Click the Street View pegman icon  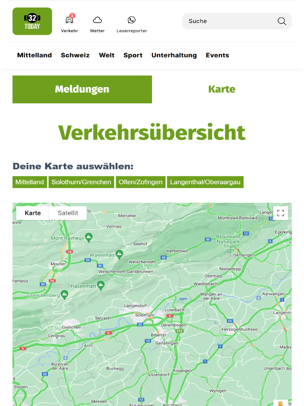tap(281, 403)
